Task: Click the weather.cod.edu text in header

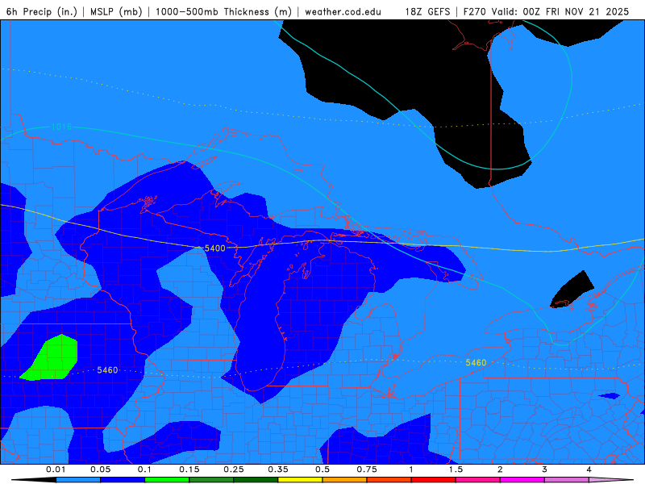Action: click(x=343, y=11)
